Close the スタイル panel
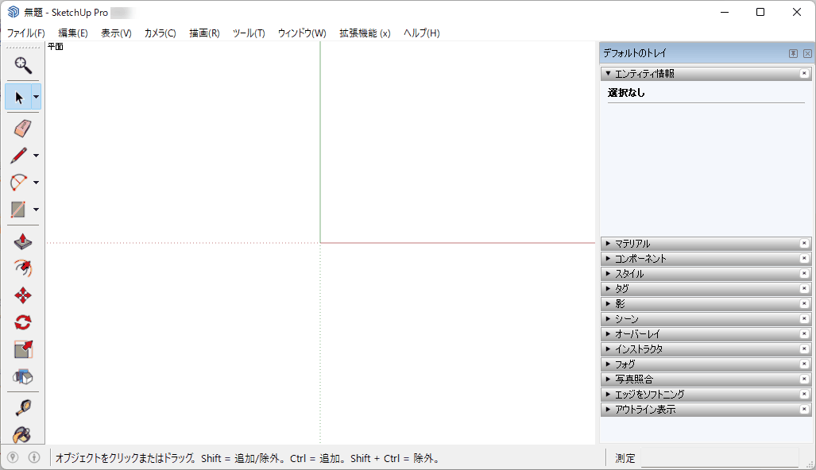Viewport: 816px width, 470px height. pos(804,274)
